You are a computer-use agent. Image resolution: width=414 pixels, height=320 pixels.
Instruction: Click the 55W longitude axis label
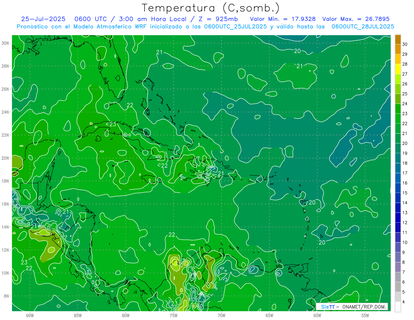[x=365, y=316]
